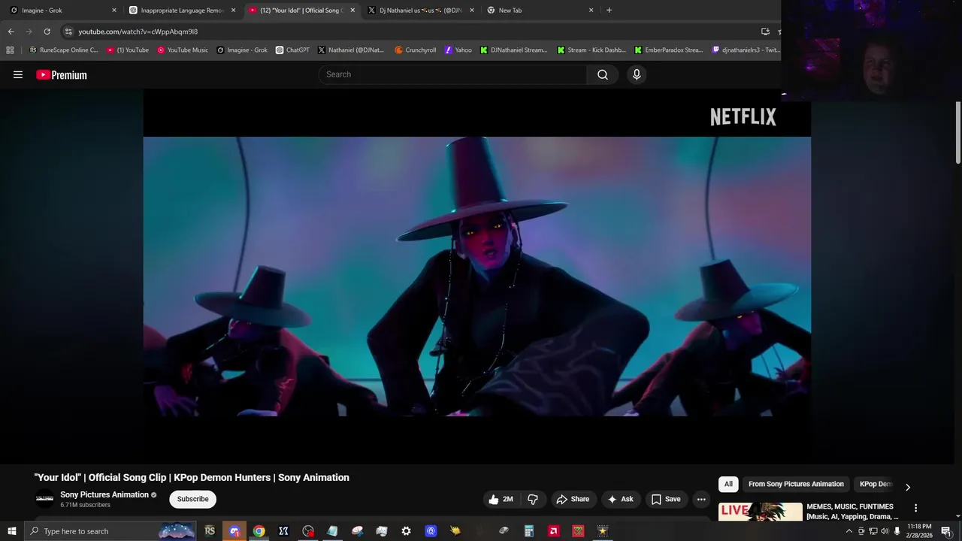
Task: Switch to the Imagine - Grok tab
Action: [62, 11]
